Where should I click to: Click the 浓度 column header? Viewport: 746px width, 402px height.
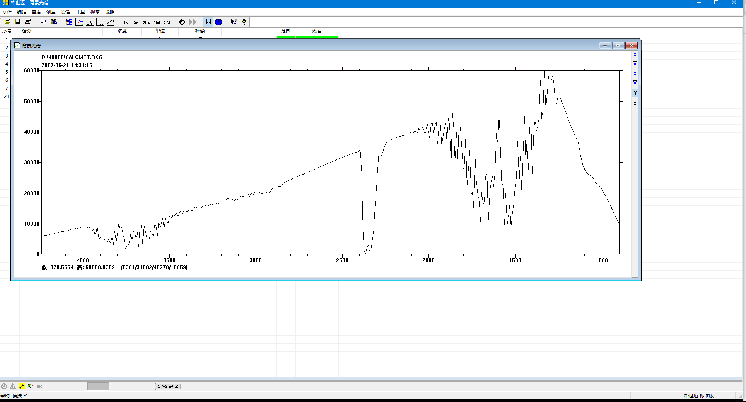pyautogui.click(x=122, y=31)
